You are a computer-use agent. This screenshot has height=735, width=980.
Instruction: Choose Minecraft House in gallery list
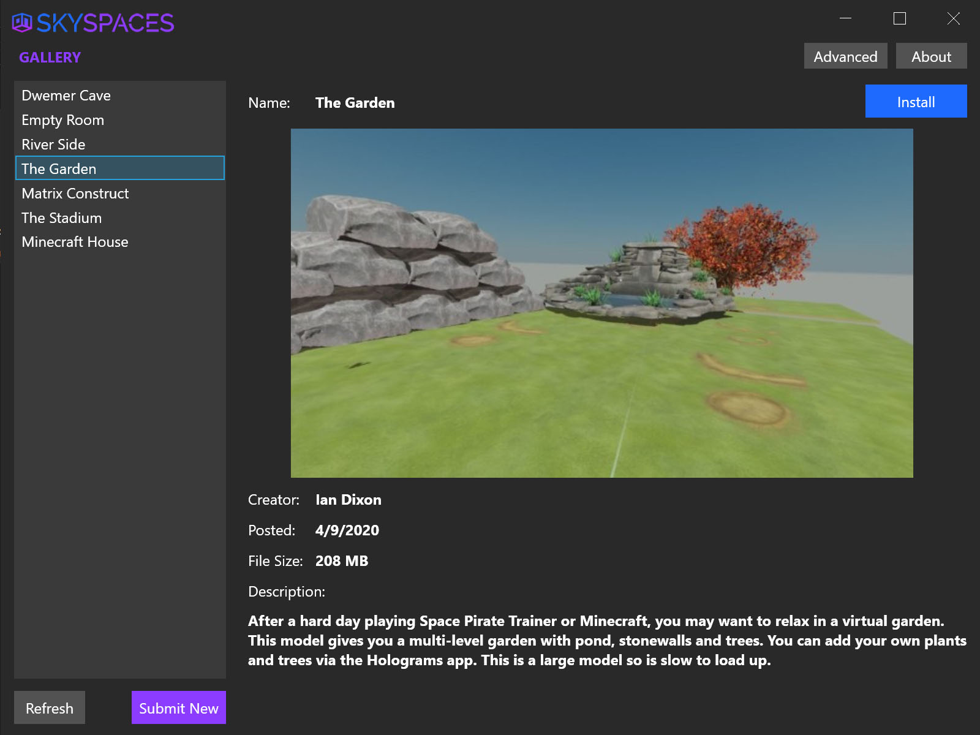click(75, 242)
